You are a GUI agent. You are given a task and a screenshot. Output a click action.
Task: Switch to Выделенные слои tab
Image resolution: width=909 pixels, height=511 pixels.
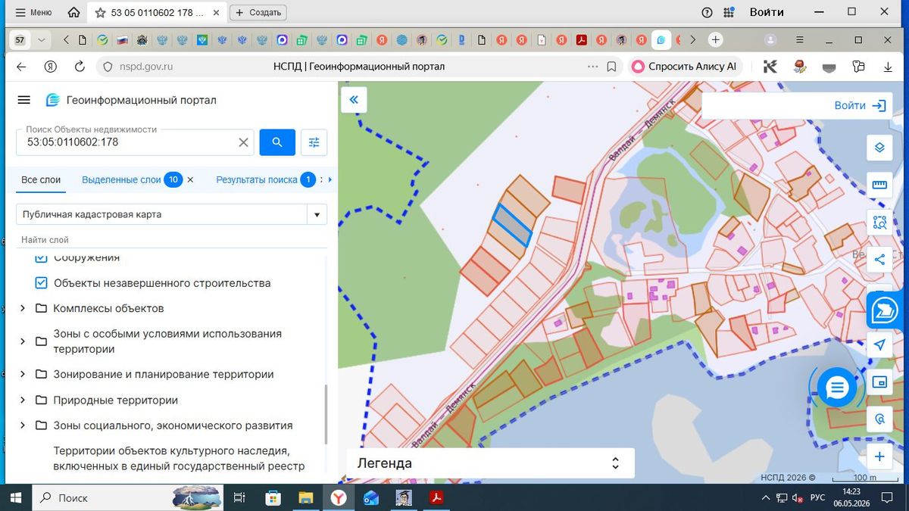(x=121, y=180)
